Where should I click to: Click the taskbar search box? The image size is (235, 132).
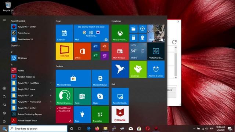(38, 129)
